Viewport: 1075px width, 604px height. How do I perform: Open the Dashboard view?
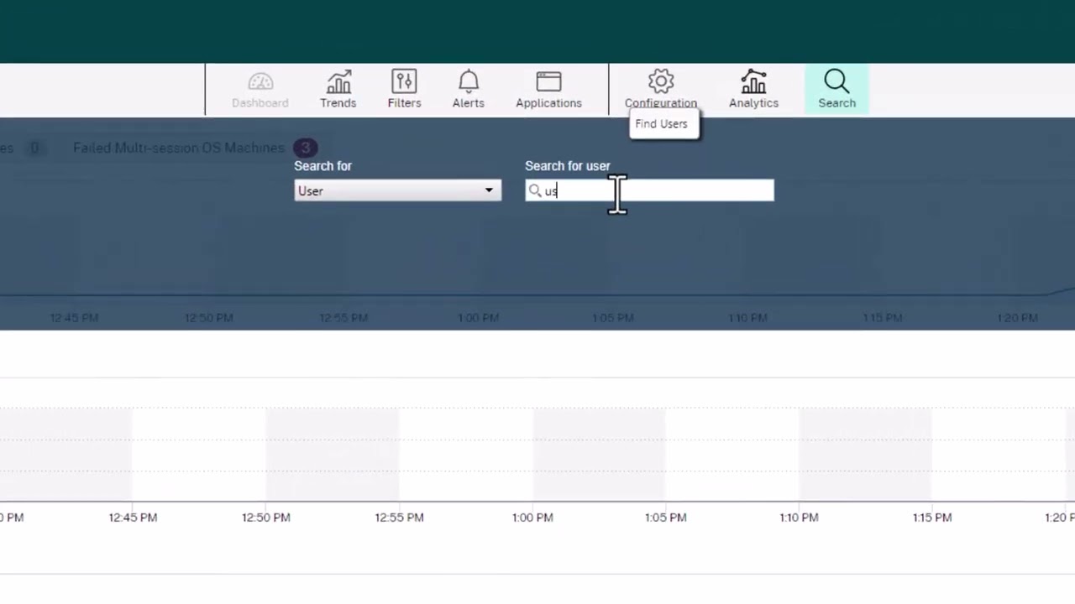tap(260, 89)
